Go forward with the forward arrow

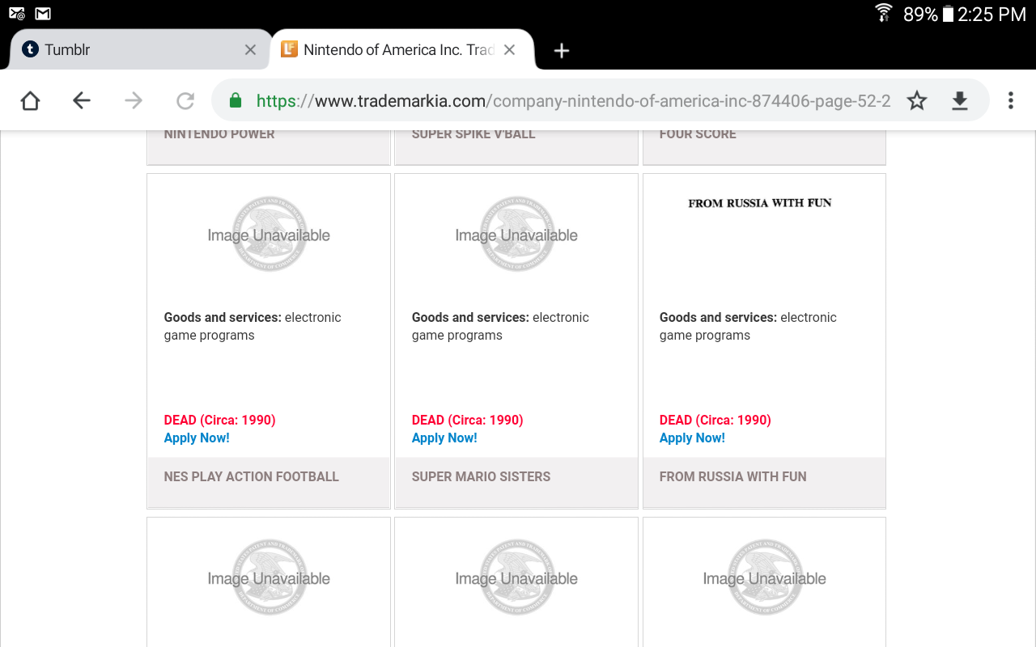click(x=134, y=100)
